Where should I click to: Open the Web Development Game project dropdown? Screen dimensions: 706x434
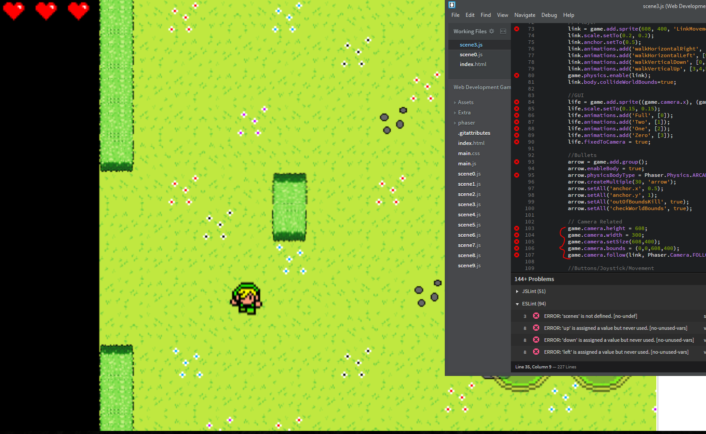[x=482, y=87]
